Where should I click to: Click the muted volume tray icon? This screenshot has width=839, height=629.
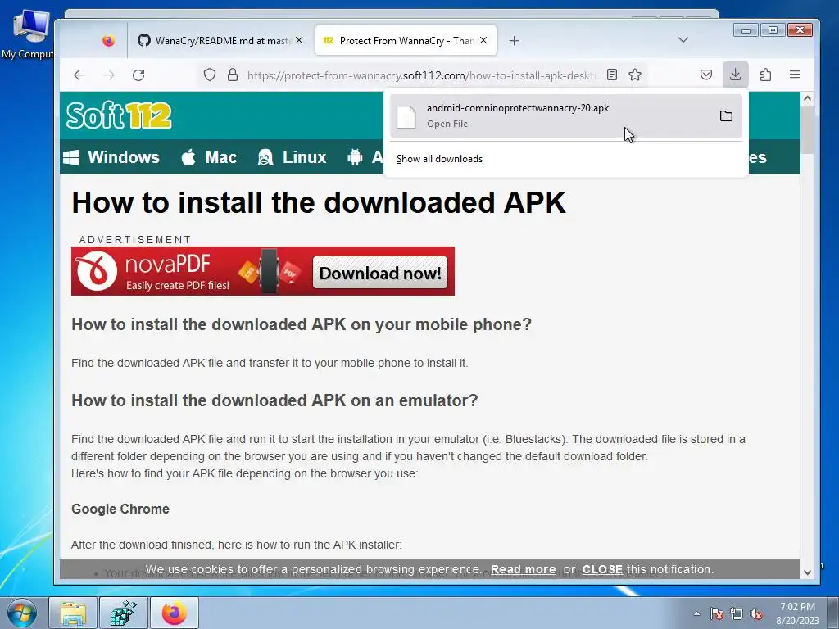click(x=756, y=614)
